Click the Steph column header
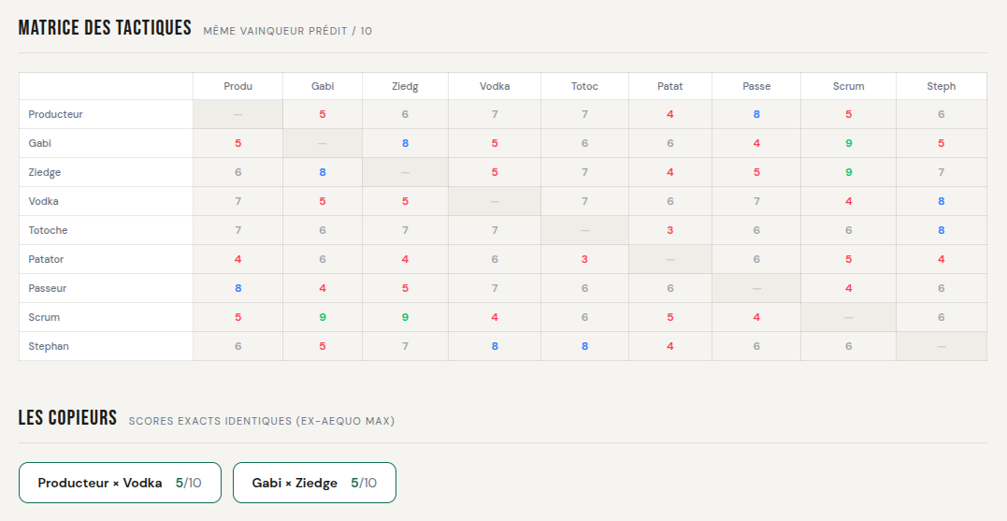This screenshot has width=1007, height=521. click(x=941, y=86)
